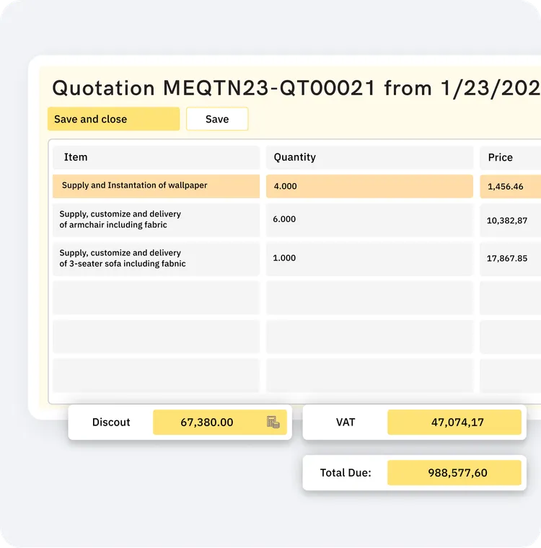
Task: Click the Save button
Action: [217, 119]
